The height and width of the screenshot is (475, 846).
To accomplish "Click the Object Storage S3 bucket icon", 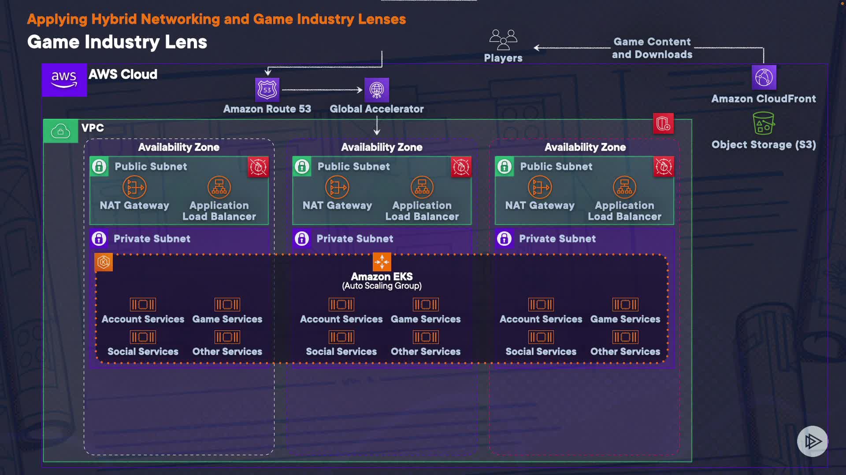I will click(x=764, y=123).
